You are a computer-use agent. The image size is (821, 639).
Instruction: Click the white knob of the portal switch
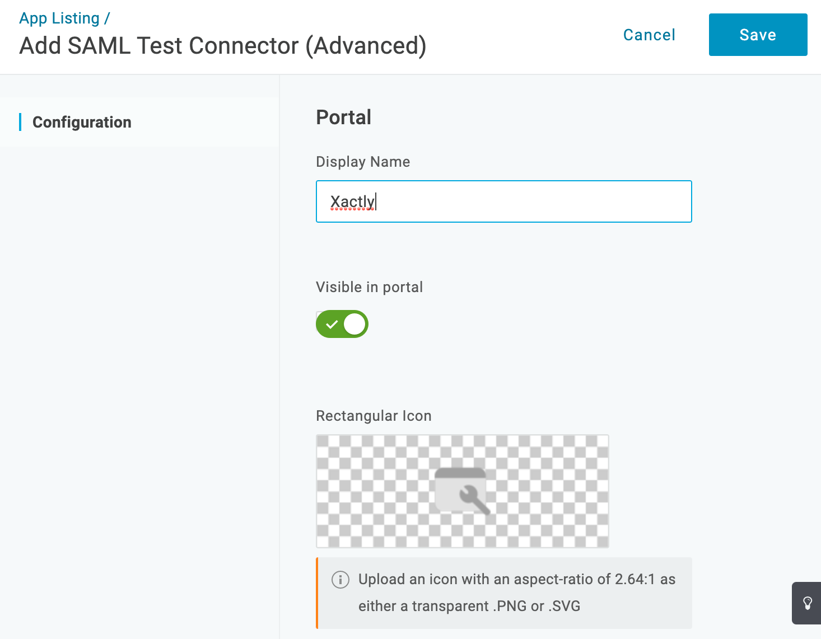(x=353, y=323)
